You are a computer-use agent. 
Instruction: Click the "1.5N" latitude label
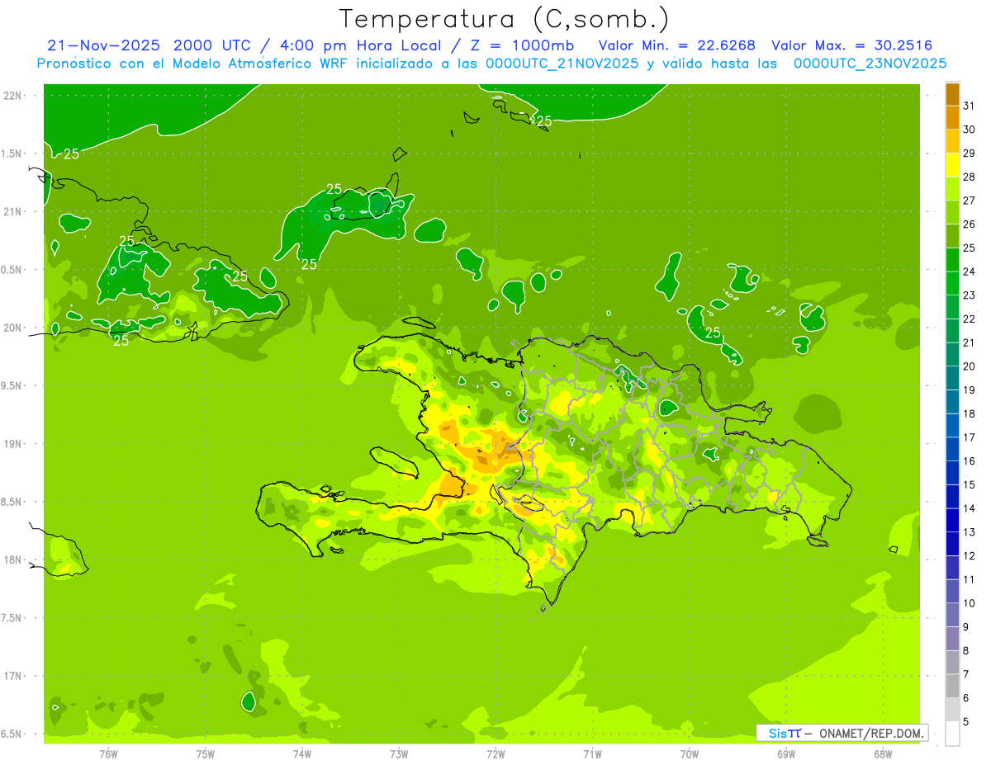point(13,153)
